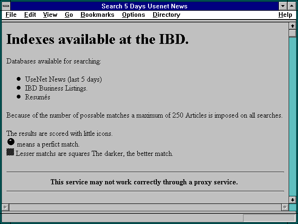This screenshot has width=298, height=224.
Task: Click the status bar progress box
Action: tap(269, 218)
